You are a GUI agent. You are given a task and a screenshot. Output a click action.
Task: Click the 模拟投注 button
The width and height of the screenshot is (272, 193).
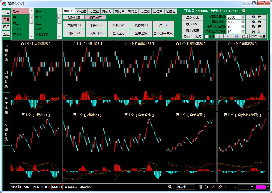coord(193,24)
